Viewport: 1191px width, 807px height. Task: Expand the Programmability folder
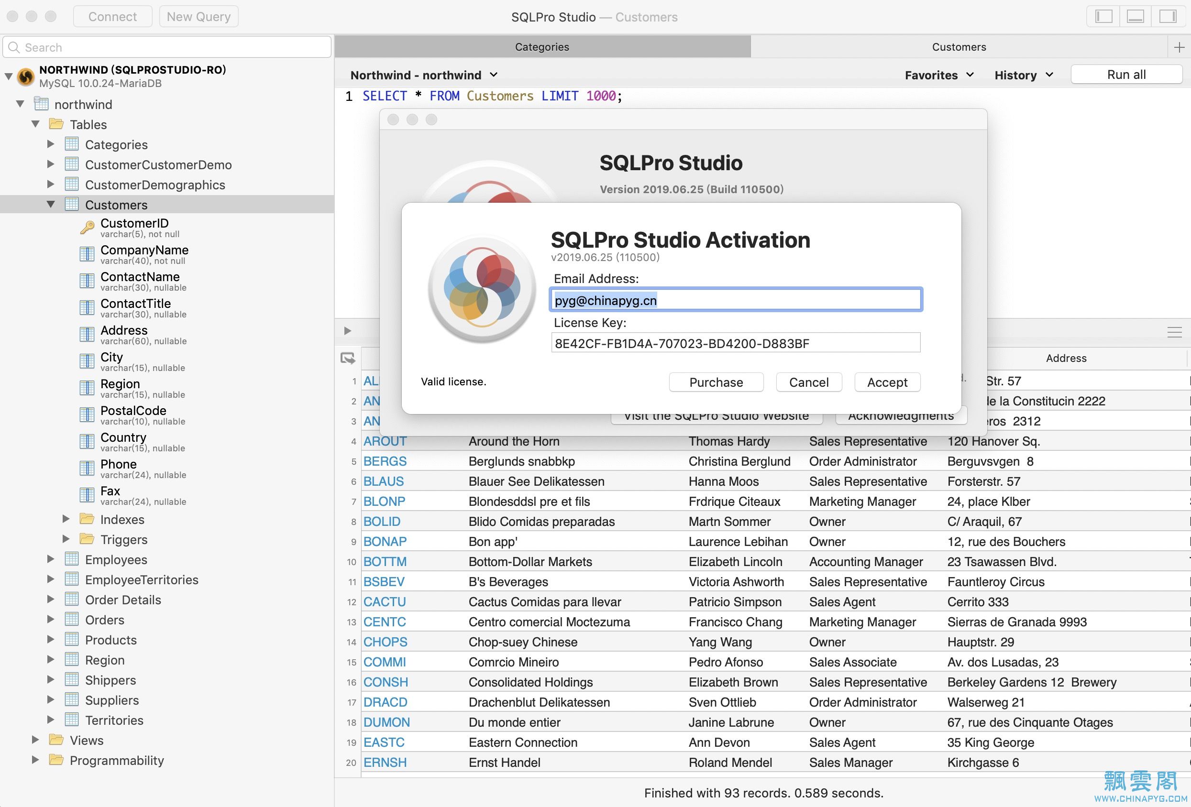click(x=35, y=760)
